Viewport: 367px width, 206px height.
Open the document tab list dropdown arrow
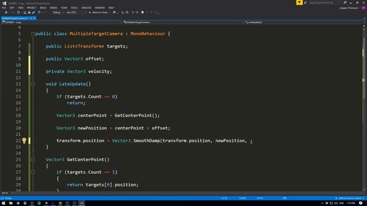365,18
